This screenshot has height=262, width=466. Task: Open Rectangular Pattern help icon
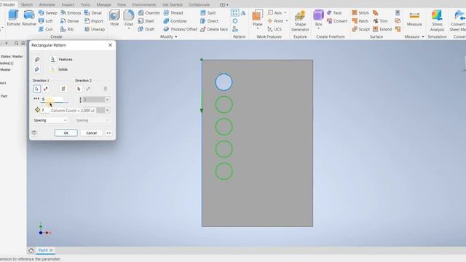(34, 132)
